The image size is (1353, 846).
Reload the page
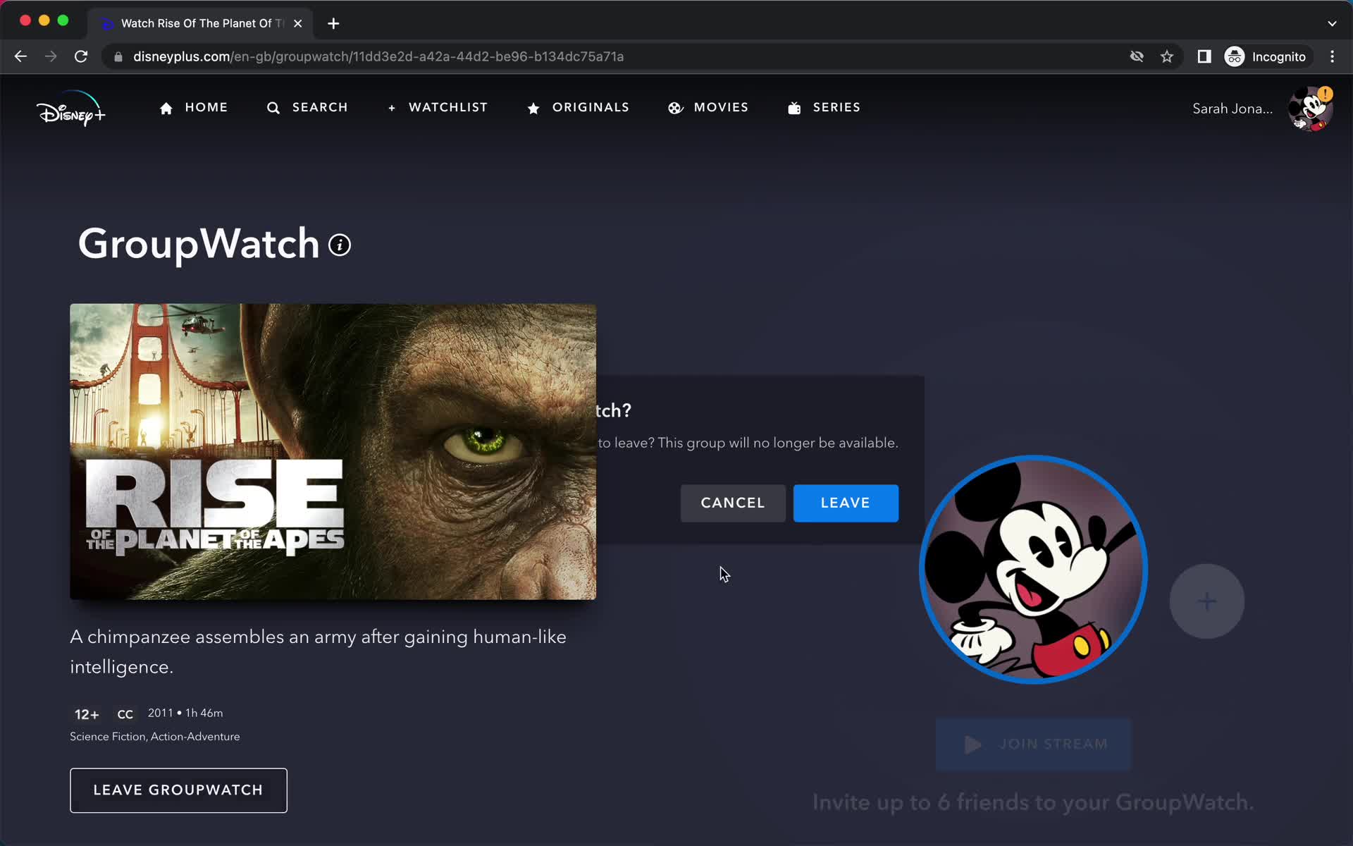(81, 56)
